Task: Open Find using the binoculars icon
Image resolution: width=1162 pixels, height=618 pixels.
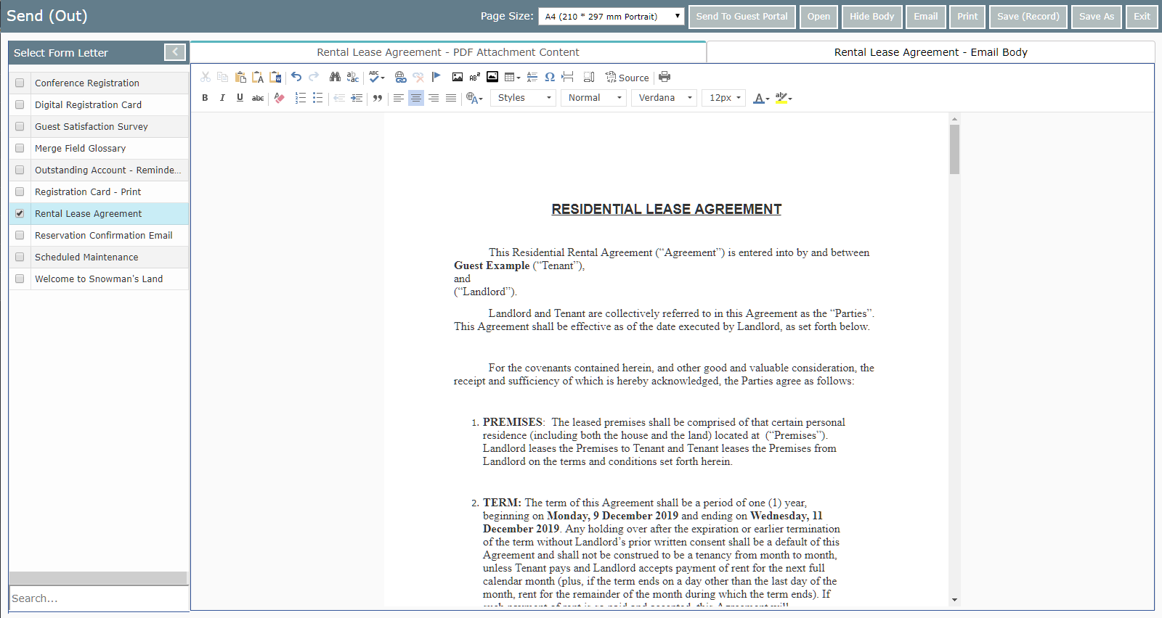Action: 335,77
